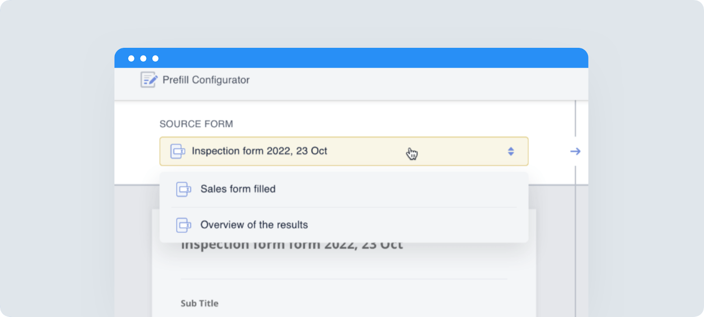Click the form icon beside Overview of the results
The width and height of the screenshot is (704, 317).
coord(183,225)
